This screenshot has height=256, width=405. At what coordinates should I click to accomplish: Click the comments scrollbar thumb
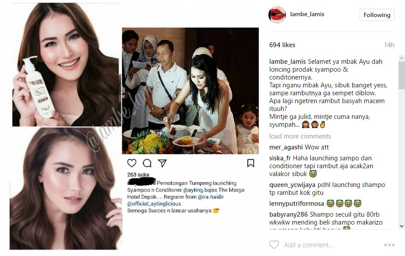[x=402, y=75]
